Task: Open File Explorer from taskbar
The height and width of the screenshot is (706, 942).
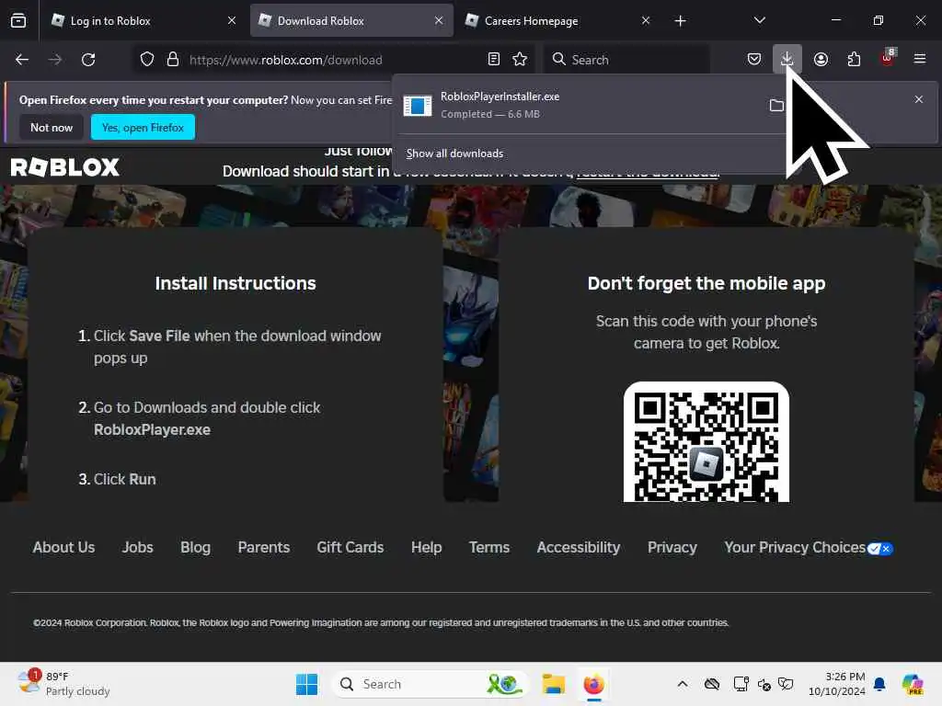Action: 553,684
